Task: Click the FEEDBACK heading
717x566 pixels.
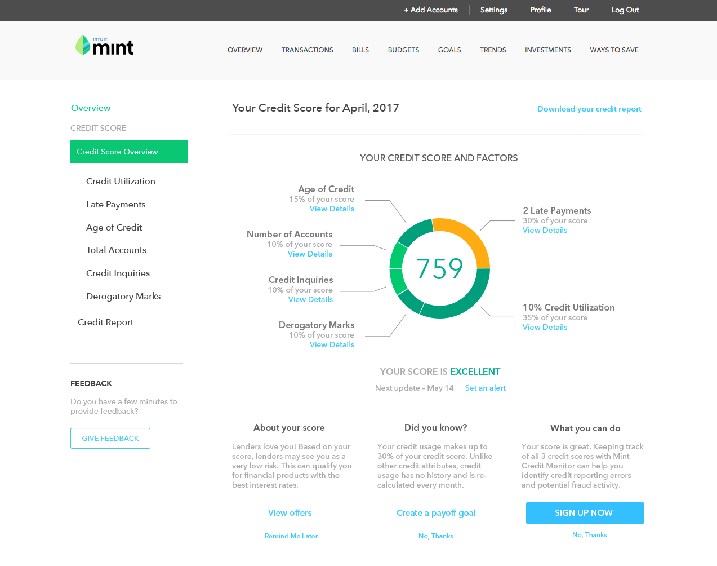Action: pos(91,383)
